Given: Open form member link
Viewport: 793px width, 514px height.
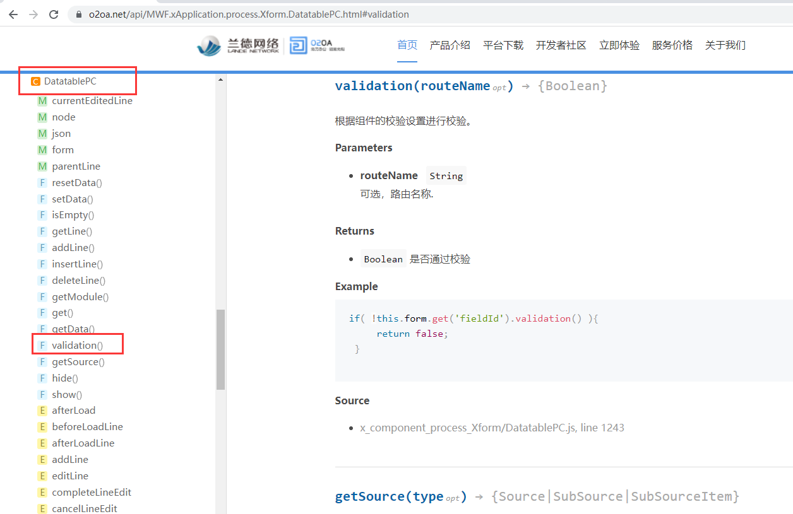Looking at the screenshot, I should coord(63,149).
